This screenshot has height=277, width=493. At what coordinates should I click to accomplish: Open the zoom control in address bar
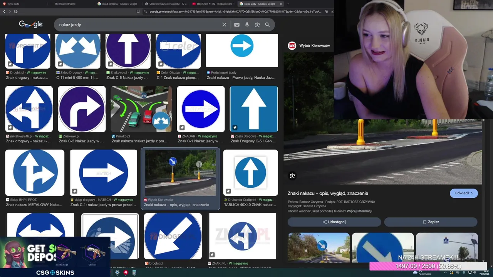pyautogui.click(x=327, y=12)
